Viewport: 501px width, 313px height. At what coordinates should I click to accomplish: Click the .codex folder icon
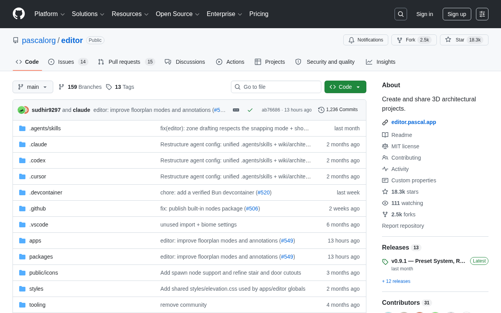coord(22,160)
